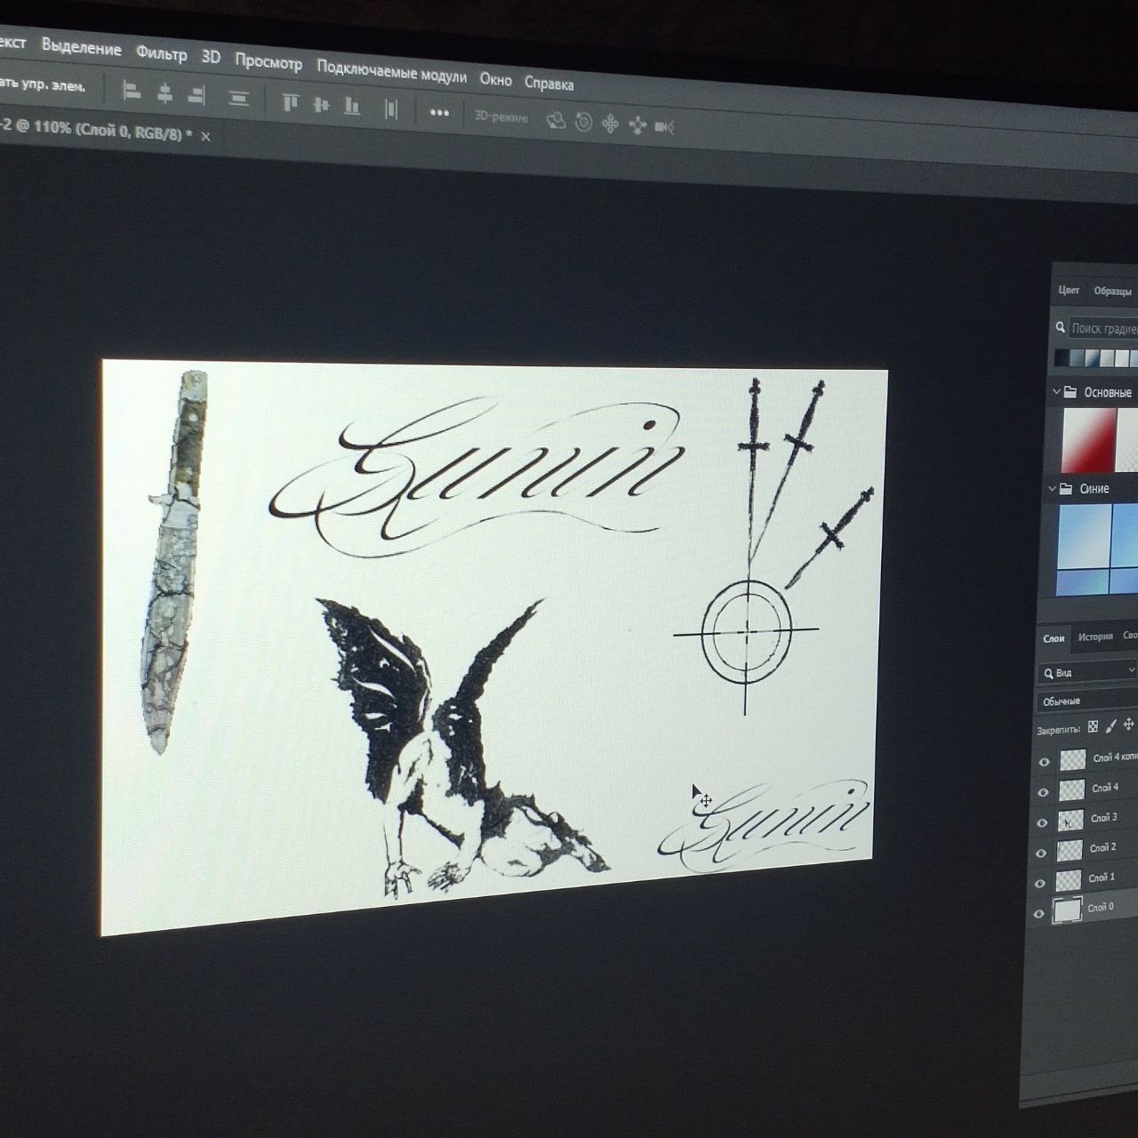Open the Справка menu
The height and width of the screenshot is (1138, 1138).
coord(549,84)
